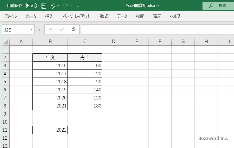
Task: Click the Insert Function fx icon
Action: tap(73, 29)
